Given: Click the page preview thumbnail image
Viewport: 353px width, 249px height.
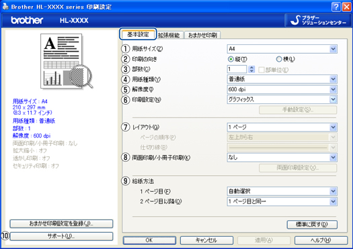Looking at the screenshot, I should click(67, 61).
